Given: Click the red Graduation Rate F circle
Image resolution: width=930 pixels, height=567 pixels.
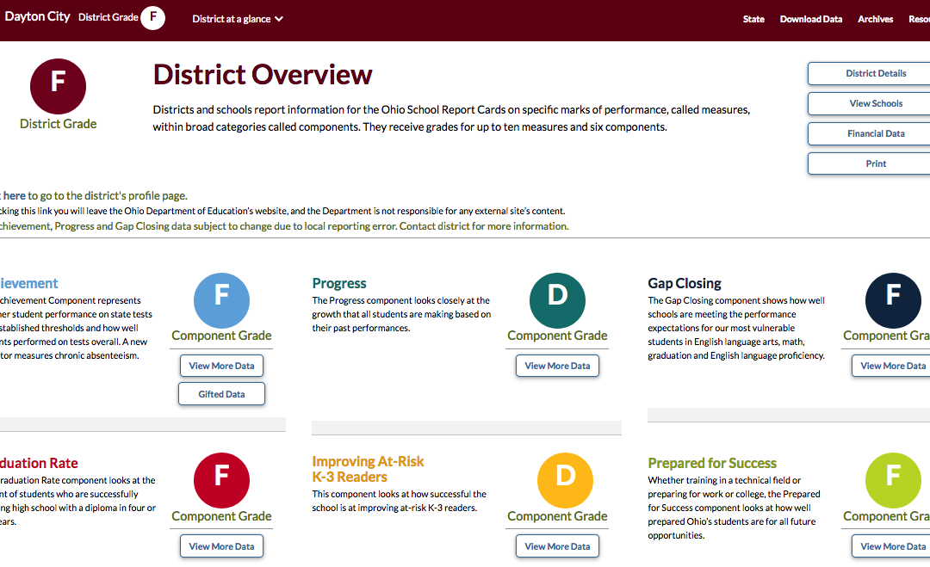Looking at the screenshot, I should point(221,480).
